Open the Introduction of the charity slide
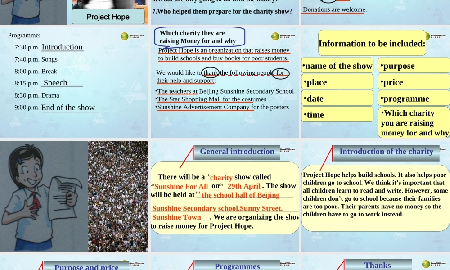This screenshot has height=270, width=450. (376, 196)
